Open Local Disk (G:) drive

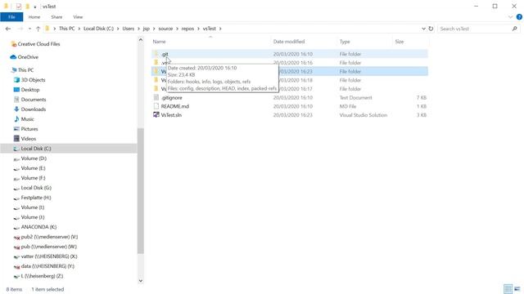click(36, 188)
